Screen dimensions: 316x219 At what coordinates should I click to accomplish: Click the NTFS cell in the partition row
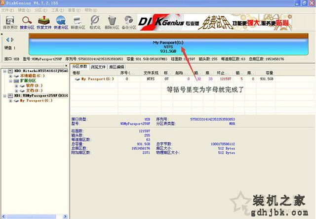coord(151,79)
